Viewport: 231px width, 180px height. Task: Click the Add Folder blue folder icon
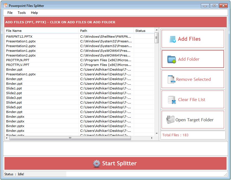[172, 59]
